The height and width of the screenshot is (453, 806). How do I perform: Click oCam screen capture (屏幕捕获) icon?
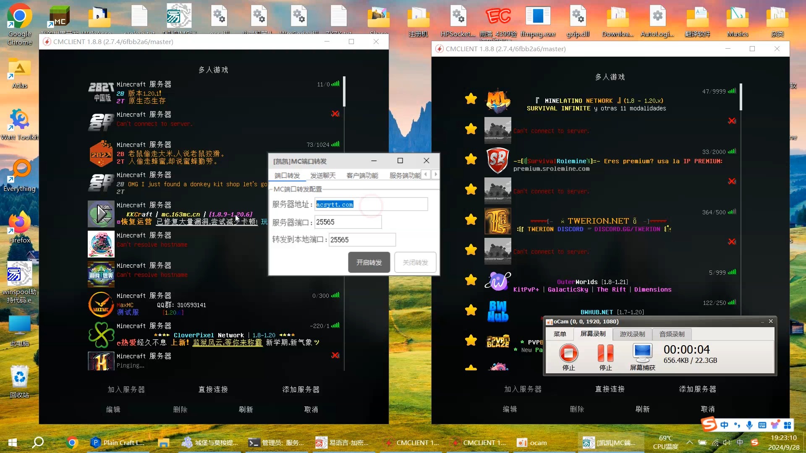pos(642,353)
